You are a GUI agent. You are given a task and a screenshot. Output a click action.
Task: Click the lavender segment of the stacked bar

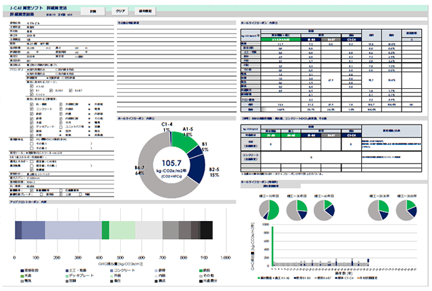[x=74, y=230]
